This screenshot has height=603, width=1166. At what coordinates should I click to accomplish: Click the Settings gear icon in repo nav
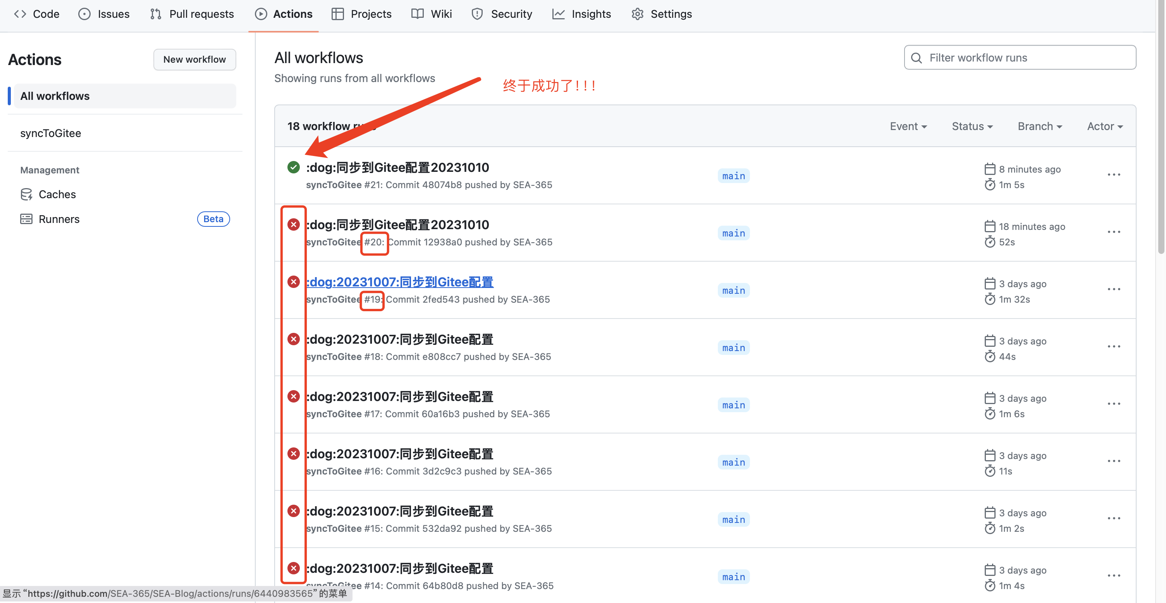click(x=637, y=14)
